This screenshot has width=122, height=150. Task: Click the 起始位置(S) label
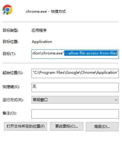coord(13,73)
